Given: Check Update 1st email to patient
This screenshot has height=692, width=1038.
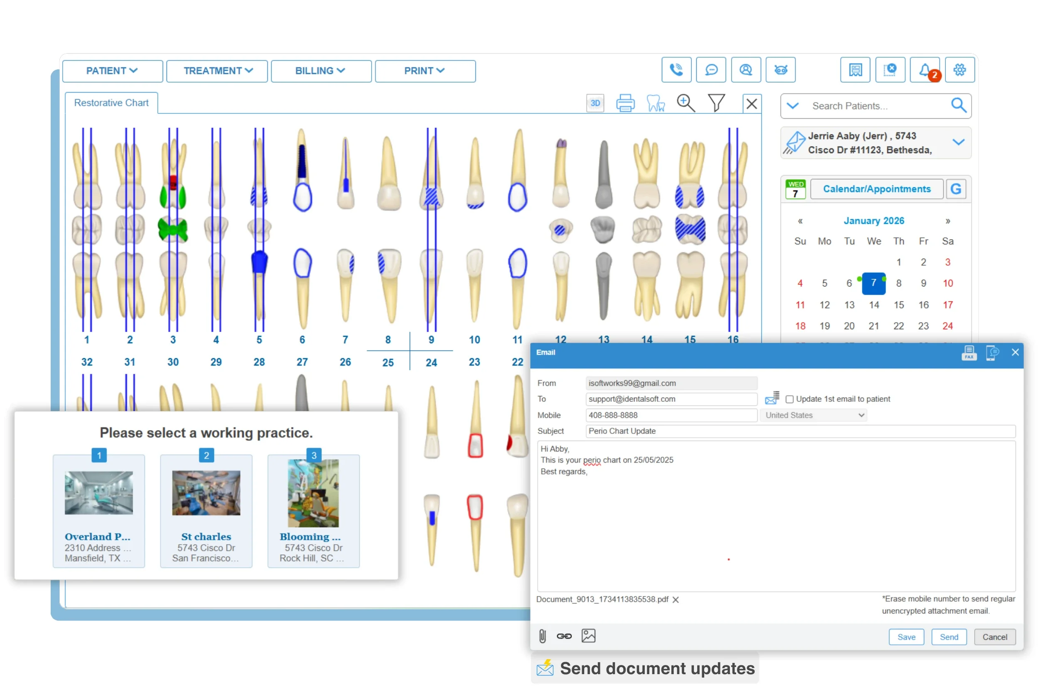Looking at the screenshot, I should click(x=790, y=399).
